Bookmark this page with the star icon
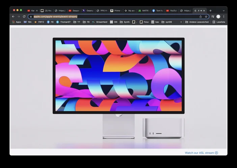 click(x=206, y=16)
